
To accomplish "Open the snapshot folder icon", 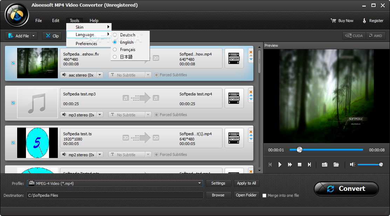I will [x=336, y=165].
